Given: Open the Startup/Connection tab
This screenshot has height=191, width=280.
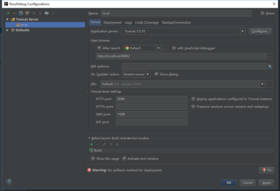Looking at the screenshot, I should point(176,23).
